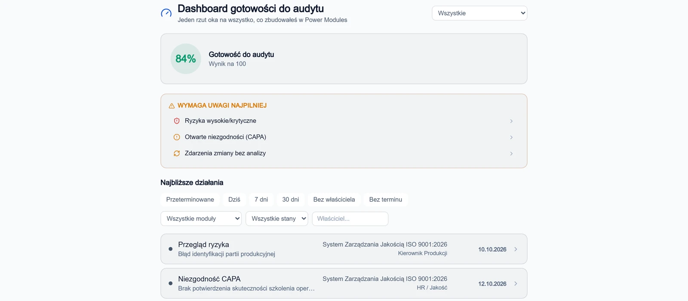Click 'Brak potwierdzenia skuteczności szkolenia oper…' text
Screen dimensions: 688x301
[246, 289]
